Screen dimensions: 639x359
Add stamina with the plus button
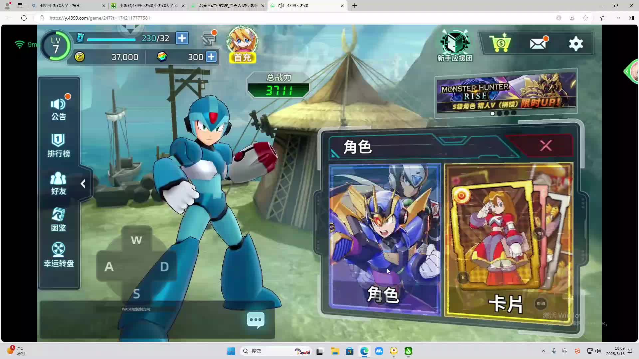click(182, 38)
